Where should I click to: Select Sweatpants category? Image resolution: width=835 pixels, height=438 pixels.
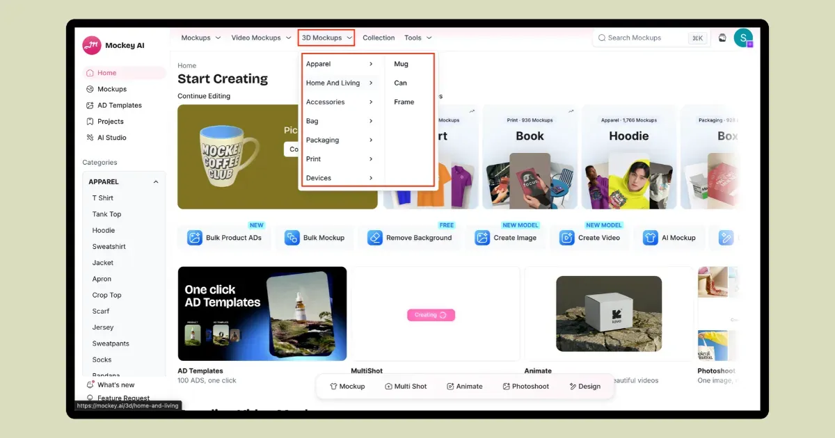click(x=111, y=343)
